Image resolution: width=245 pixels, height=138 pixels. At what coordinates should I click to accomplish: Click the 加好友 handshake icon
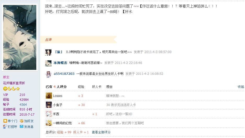22,121
